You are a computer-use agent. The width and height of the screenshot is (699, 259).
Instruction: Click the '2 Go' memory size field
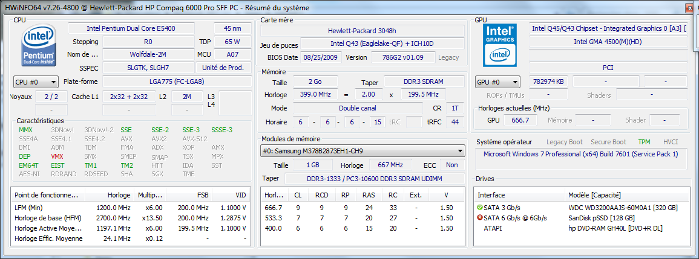(x=316, y=82)
